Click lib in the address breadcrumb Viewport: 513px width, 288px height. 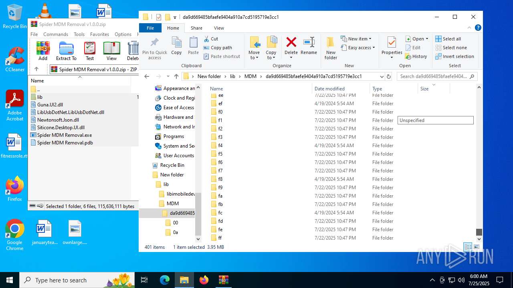point(232,76)
